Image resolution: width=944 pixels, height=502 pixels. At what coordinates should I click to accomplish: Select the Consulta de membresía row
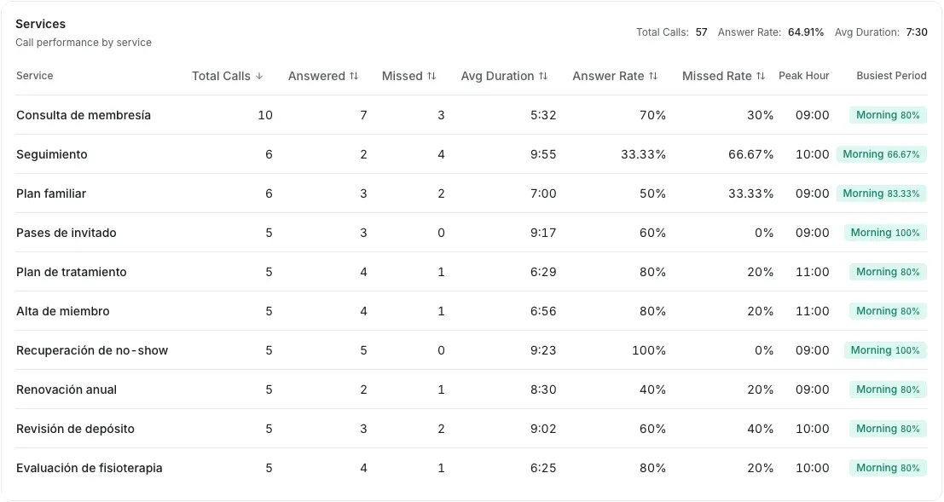click(472, 115)
